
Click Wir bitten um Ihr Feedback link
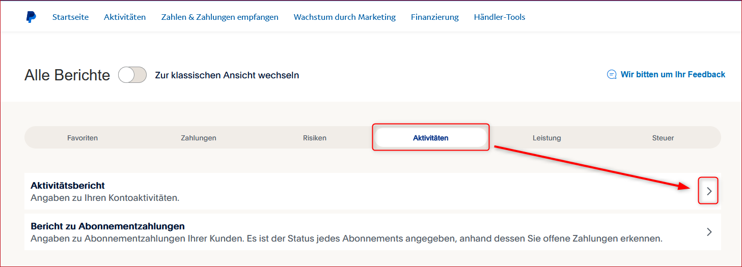(x=673, y=75)
